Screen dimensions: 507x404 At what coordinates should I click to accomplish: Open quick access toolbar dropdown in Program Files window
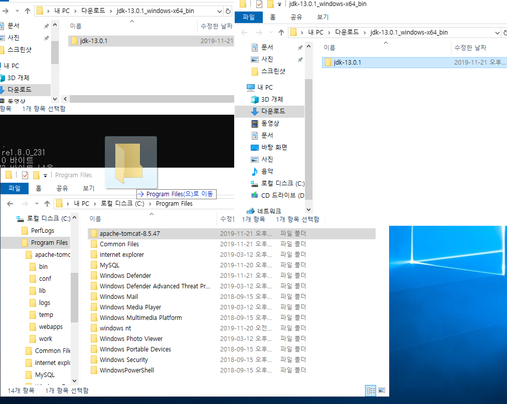pyautogui.click(x=45, y=175)
